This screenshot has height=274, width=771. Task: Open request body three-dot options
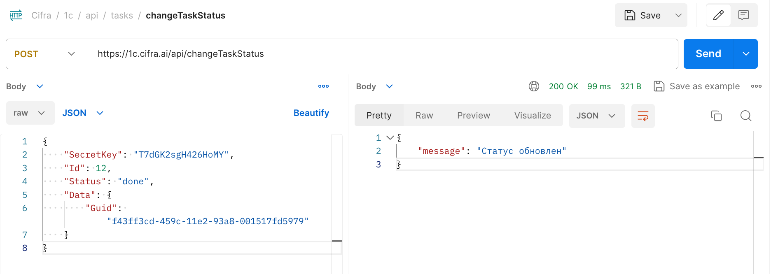click(323, 86)
